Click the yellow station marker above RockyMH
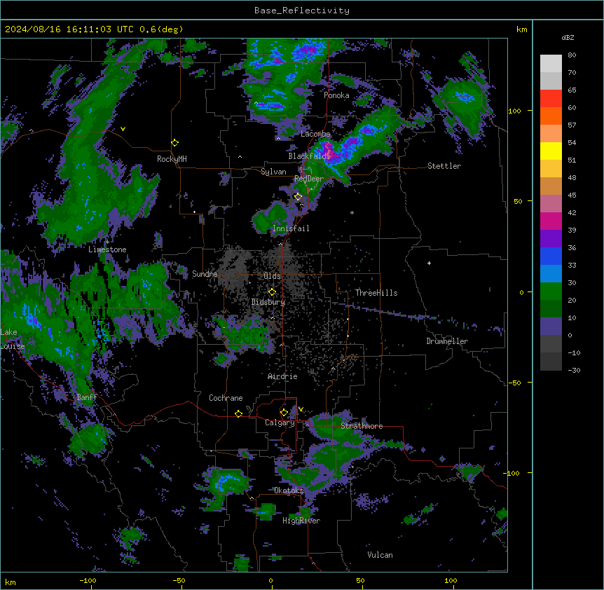The width and height of the screenshot is (604, 590). tap(174, 143)
